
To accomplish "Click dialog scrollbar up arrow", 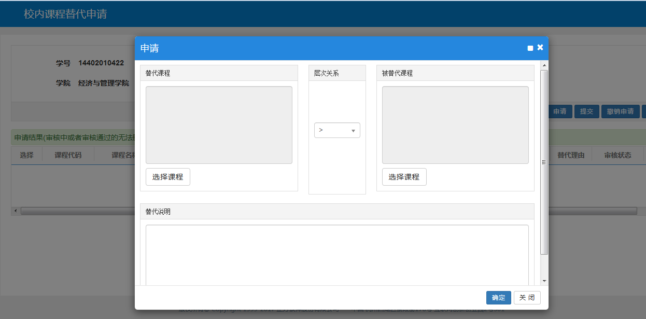I will 544,65.
